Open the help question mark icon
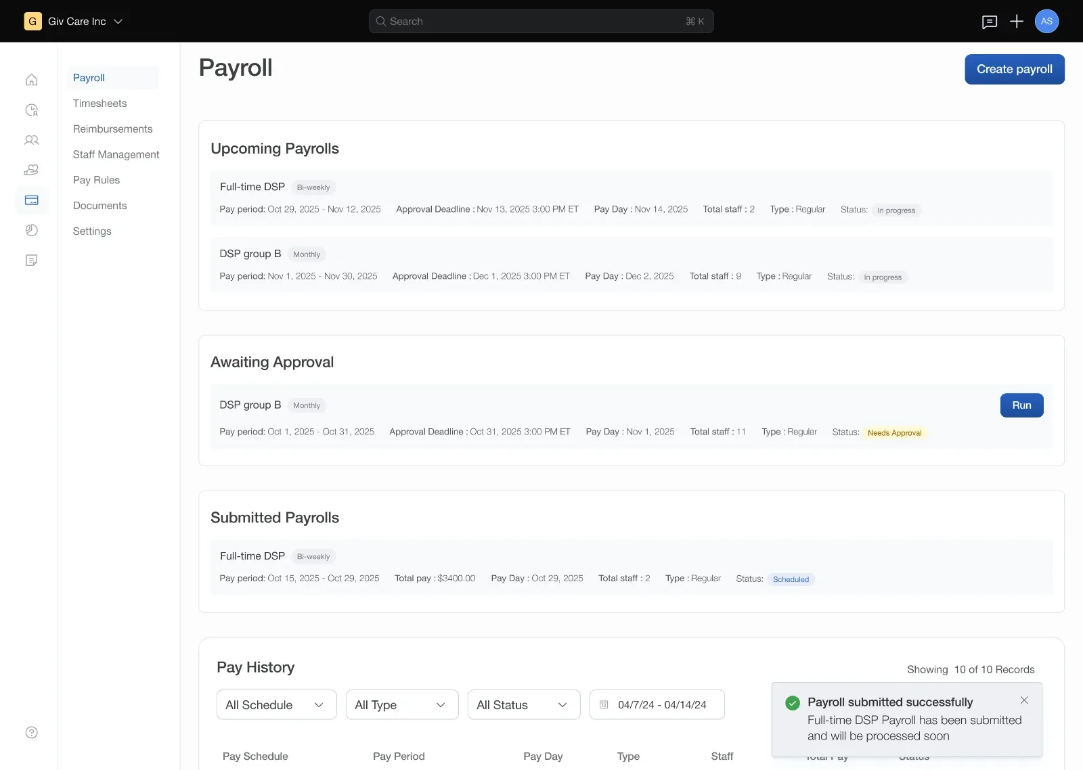 (31, 733)
